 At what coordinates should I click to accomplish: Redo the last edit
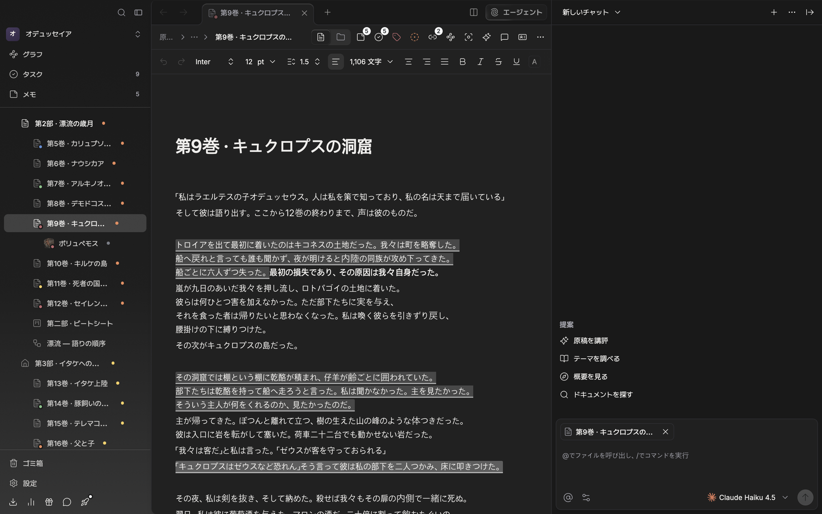coord(182,61)
